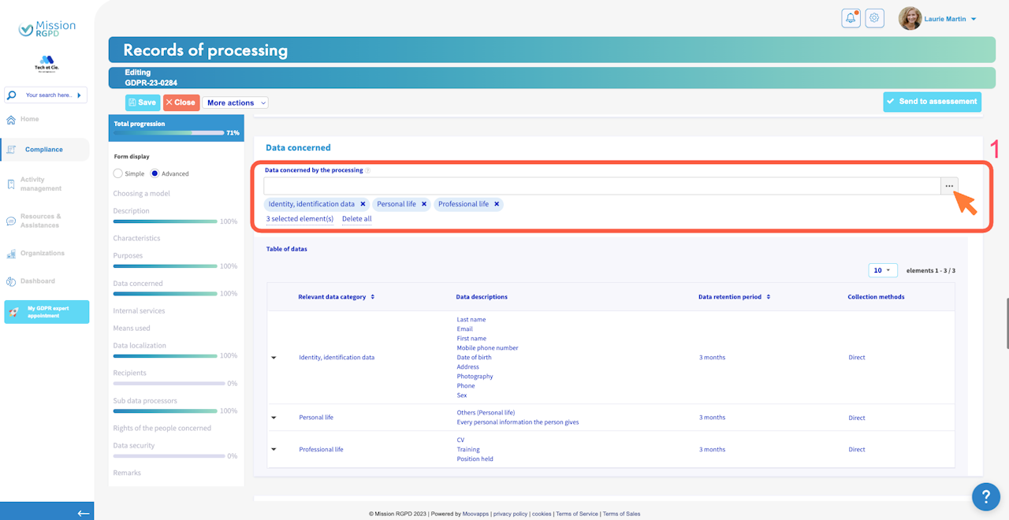
Task: Click the Total progression bar
Action: pos(169,132)
